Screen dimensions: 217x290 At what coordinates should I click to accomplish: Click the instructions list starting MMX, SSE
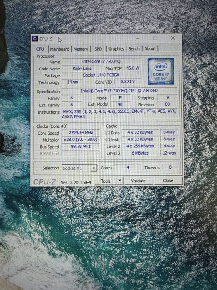[120, 114]
